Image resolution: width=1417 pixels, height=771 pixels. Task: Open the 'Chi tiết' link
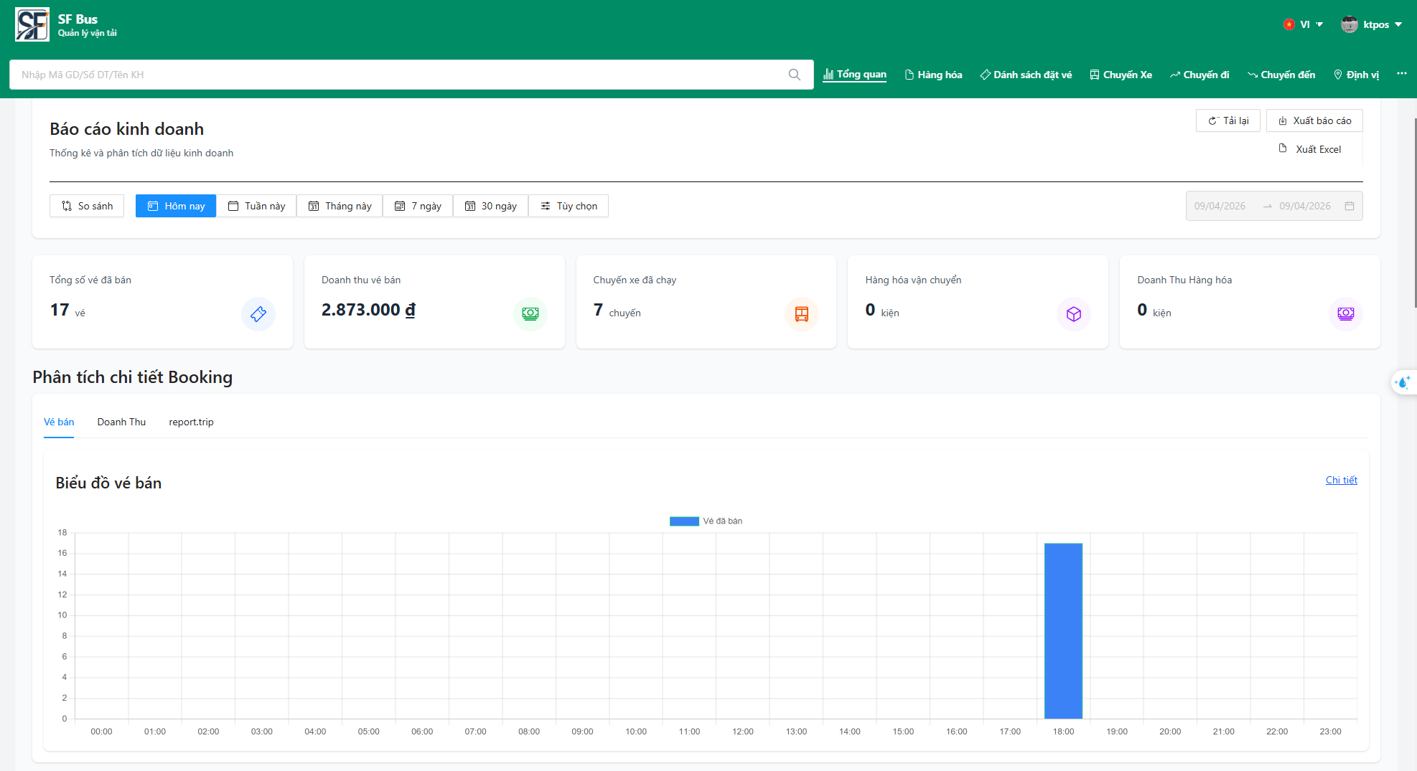pyautogui.click(x=1341, y=481)
